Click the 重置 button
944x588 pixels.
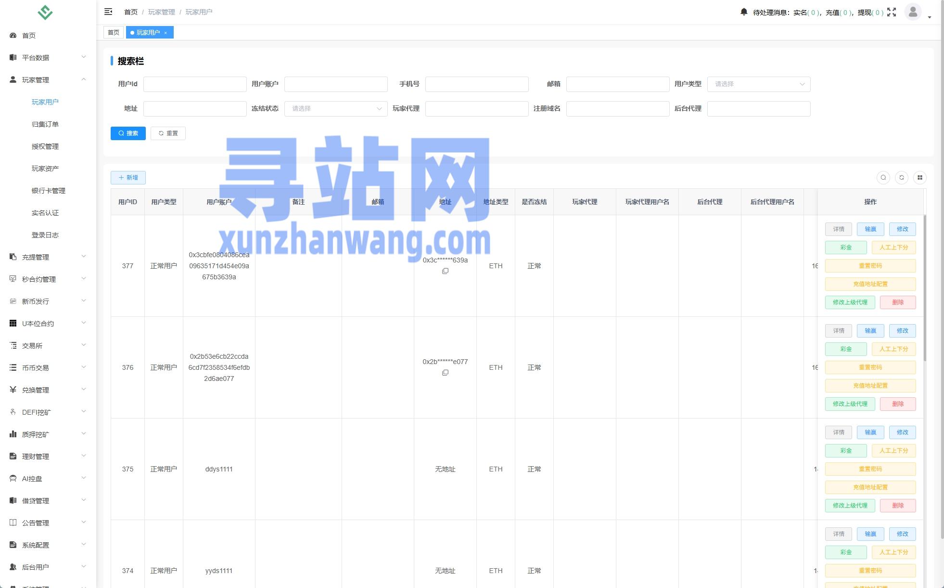(x=168, y=133)
